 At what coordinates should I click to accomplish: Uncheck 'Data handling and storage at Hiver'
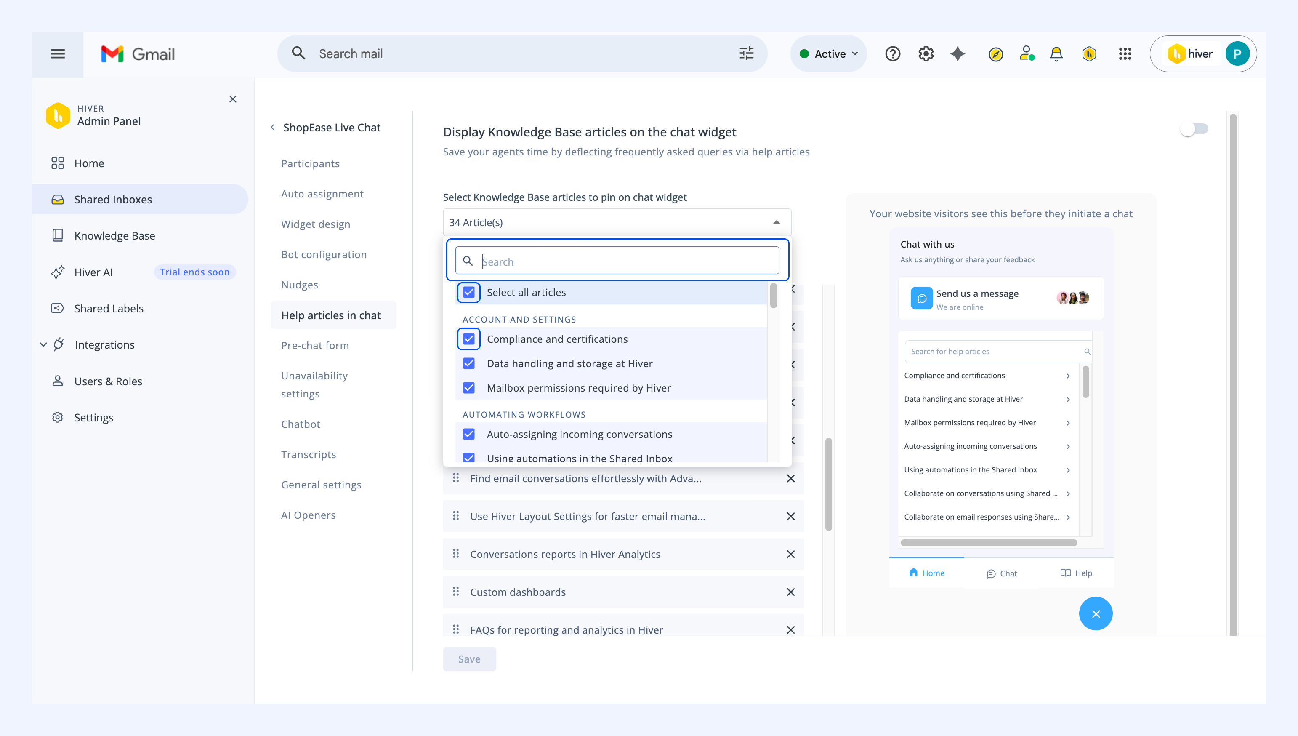tap(468, 363)
